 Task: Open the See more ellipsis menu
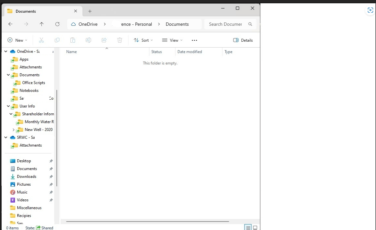pos(194,40)
